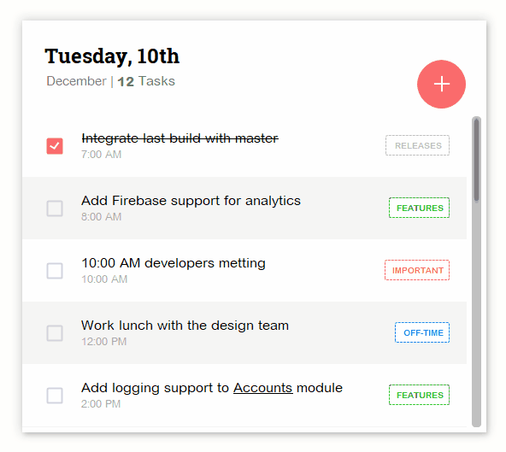Click FEATURES tag on logging support task
506x452 pixels.
click(x=419, y=395)
